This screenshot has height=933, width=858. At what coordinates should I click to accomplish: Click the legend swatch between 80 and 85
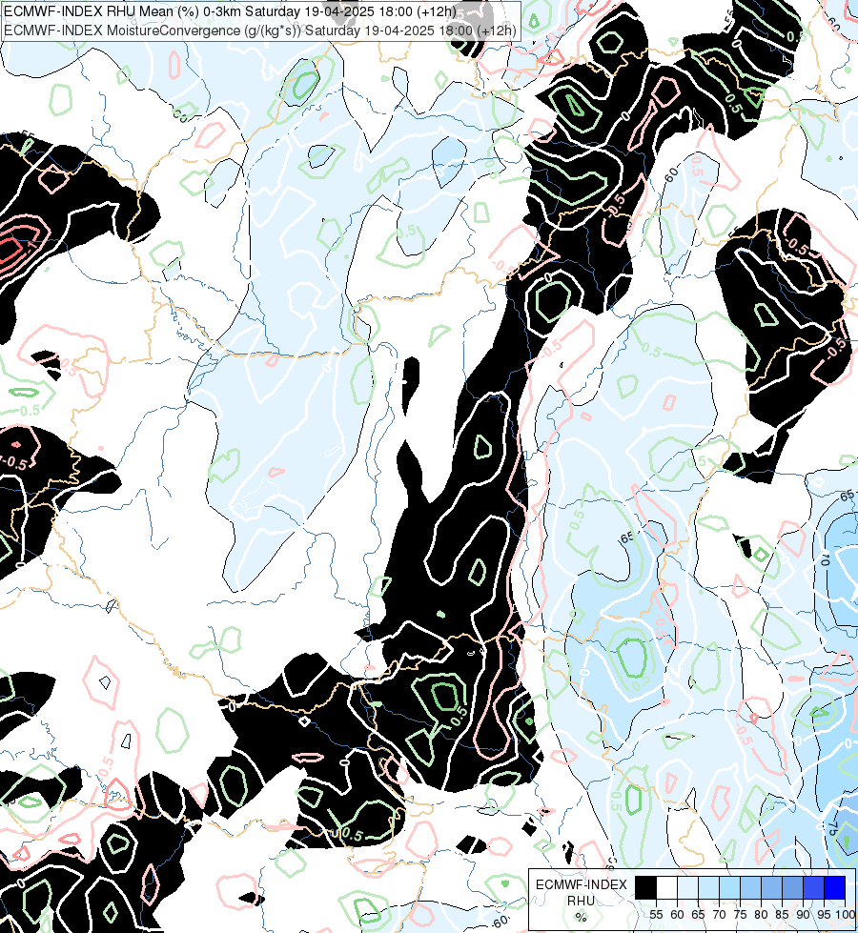pos(771,887)
